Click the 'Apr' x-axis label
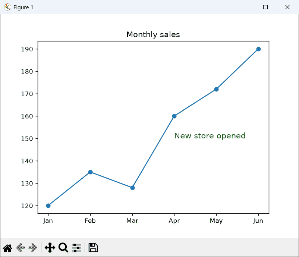299x257 pixels. pyautogui.click(x=174, y=221)
